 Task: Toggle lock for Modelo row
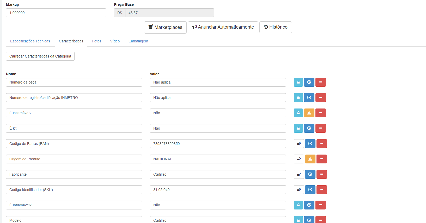(x=298, y=220)
